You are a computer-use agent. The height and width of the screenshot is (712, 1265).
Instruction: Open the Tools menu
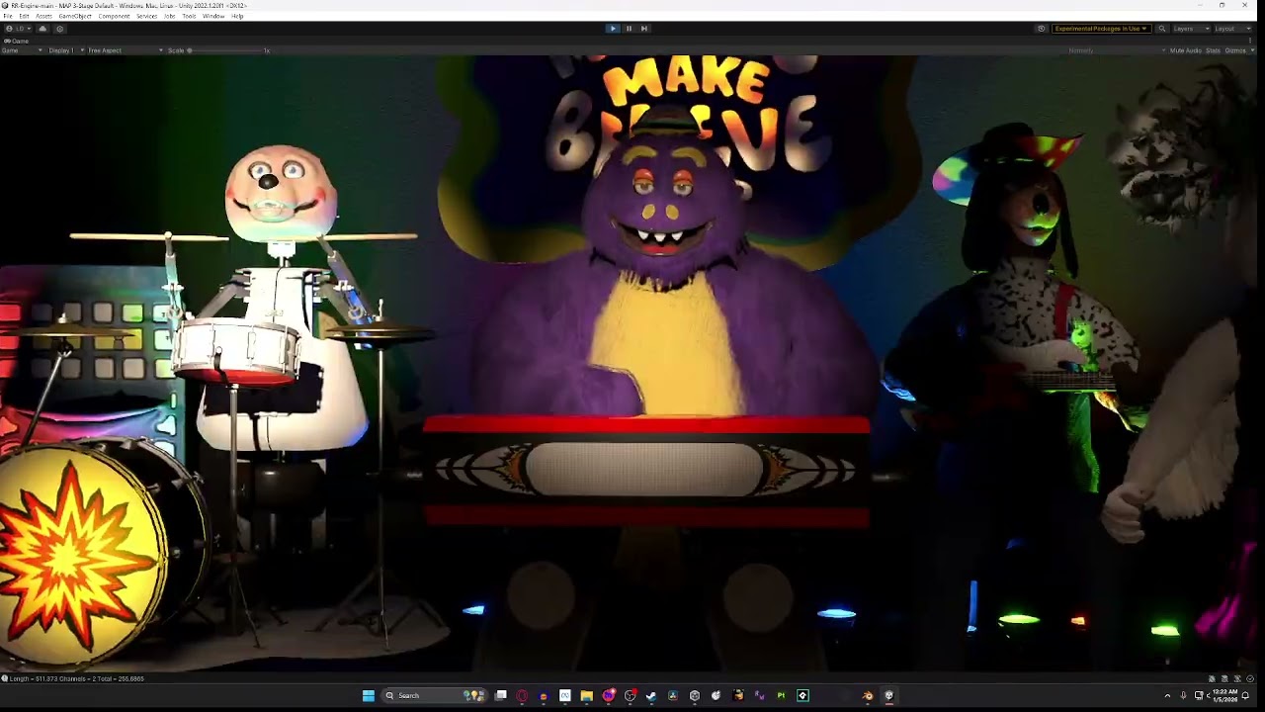coord(189,17)
